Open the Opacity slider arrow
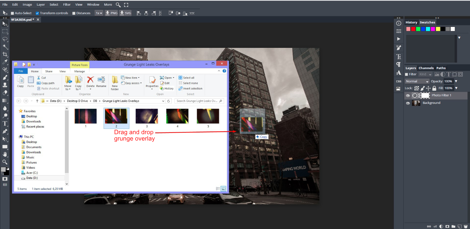This screenshot has height=229, width=470. pos(456,81)
